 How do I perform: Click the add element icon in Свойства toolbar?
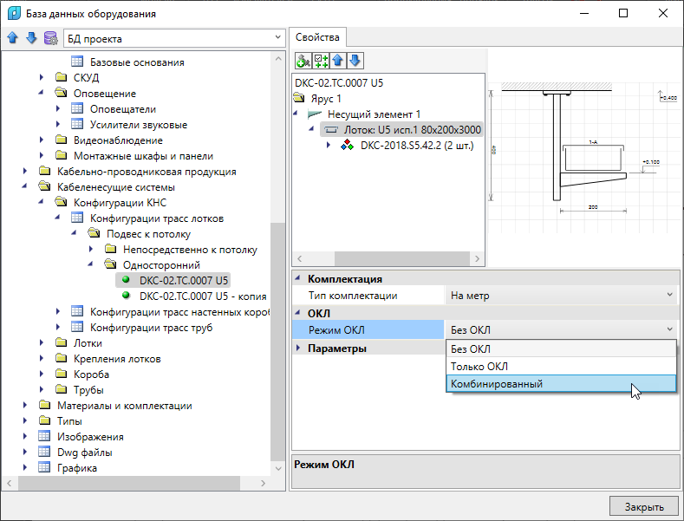pyautogui.click(x=303, y=61)
